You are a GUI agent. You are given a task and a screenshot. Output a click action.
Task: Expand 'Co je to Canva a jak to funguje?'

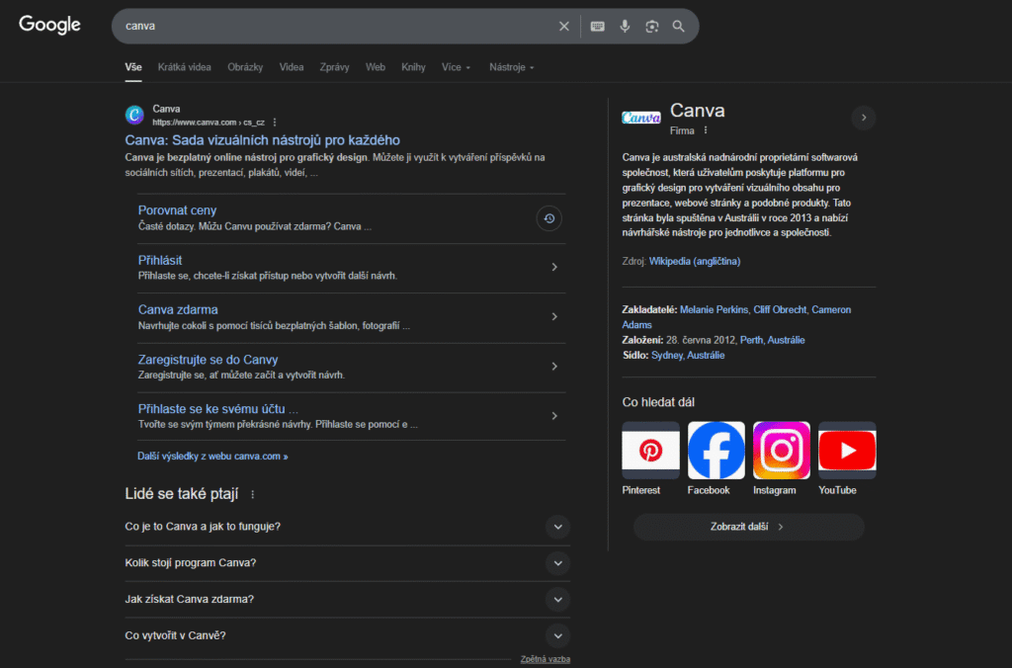[557, 527]
